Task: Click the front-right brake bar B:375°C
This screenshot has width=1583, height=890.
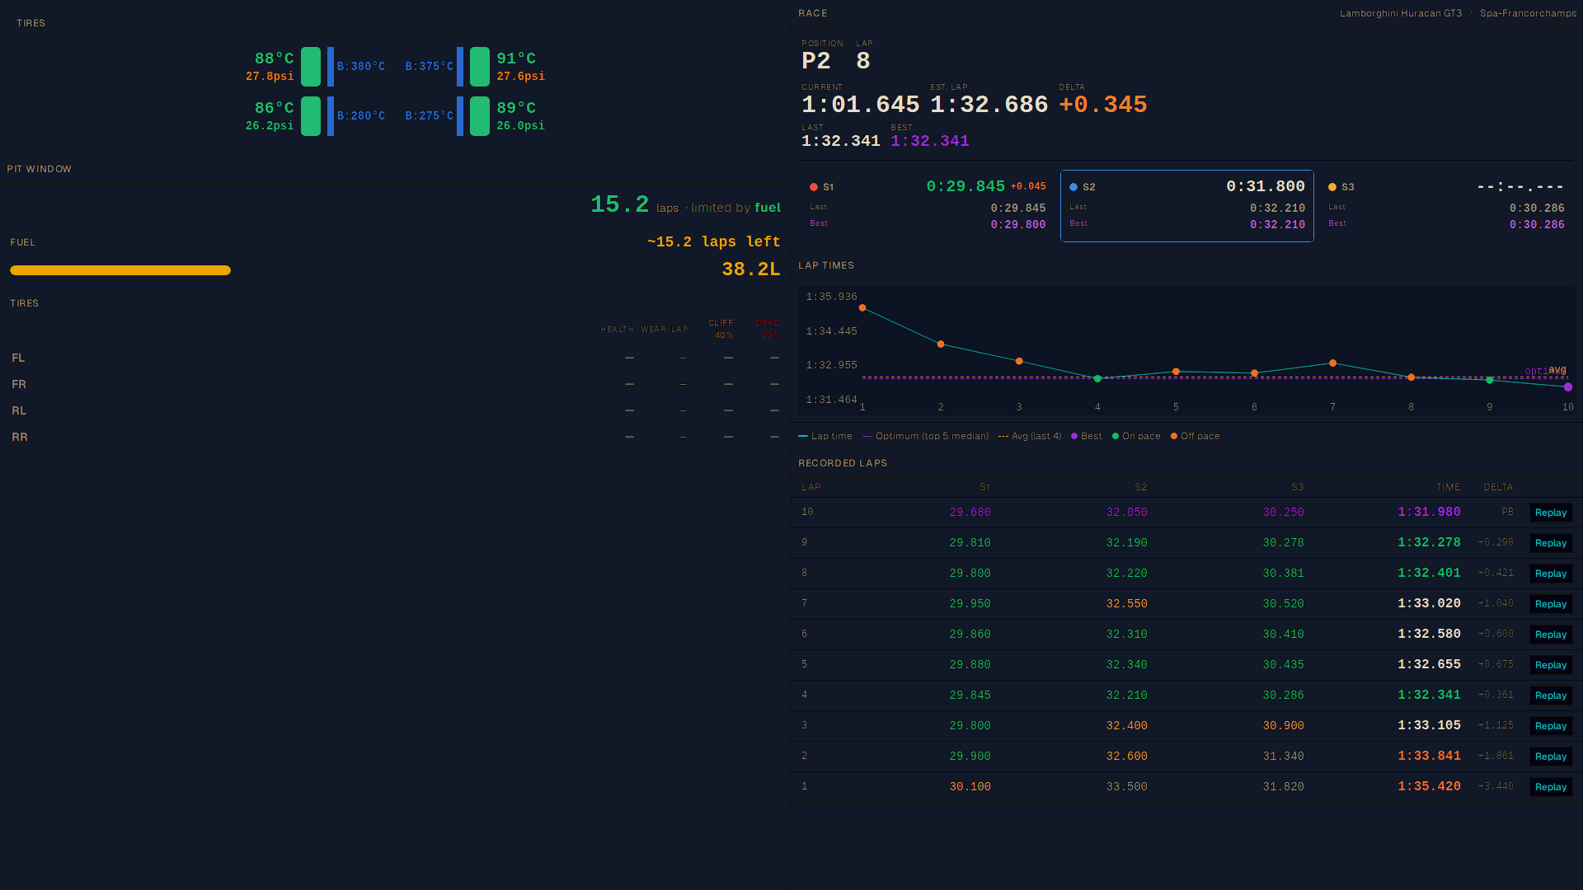Action: pyautogui.click(x=460, y=67)
